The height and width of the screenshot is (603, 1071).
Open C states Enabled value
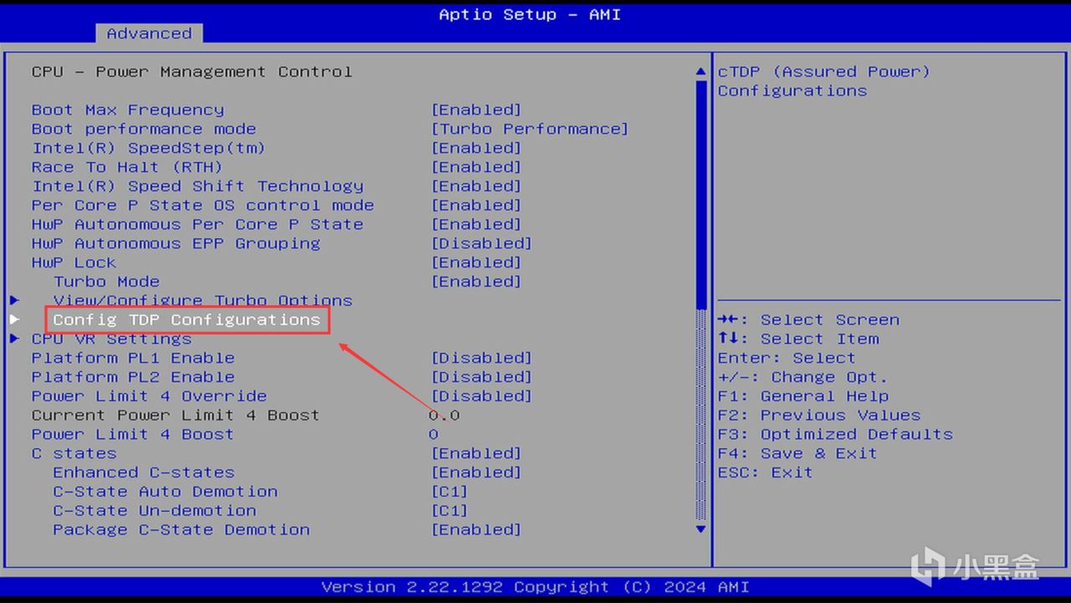[476, 453]
